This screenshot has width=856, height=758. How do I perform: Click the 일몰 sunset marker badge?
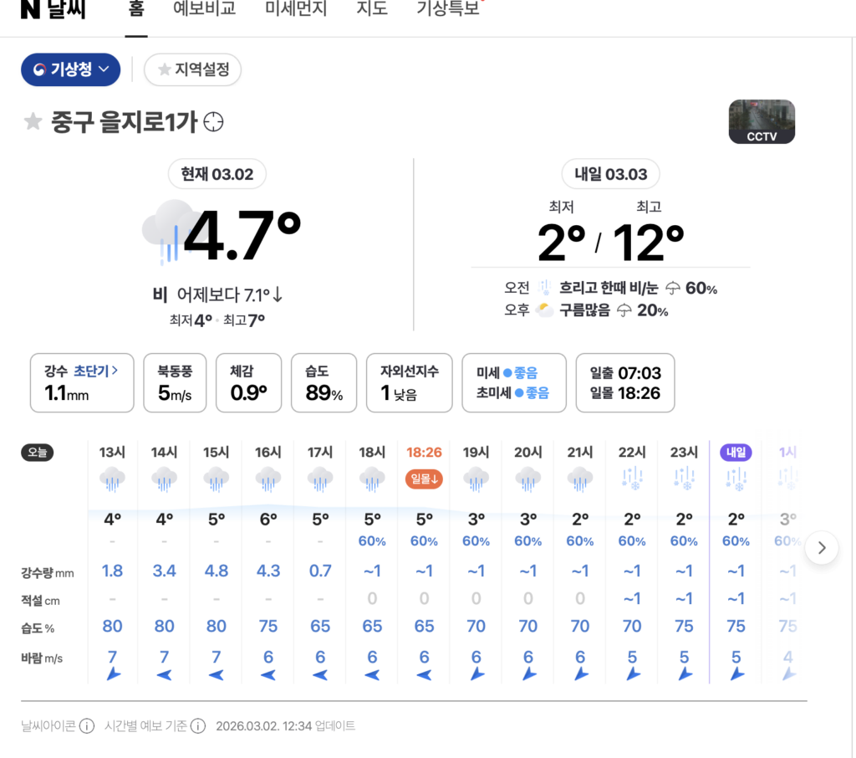[x=423, y=479]
